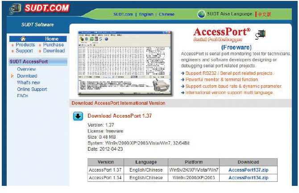Open the Support menu item
The width and height of the screenshot is (299, 193).
click(x=24, y=51)
